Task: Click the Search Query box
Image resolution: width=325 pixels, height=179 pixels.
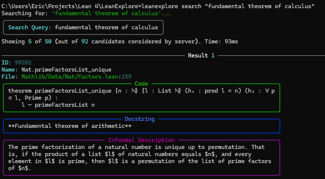Action: pyautogui.click(x=83, y=27)
